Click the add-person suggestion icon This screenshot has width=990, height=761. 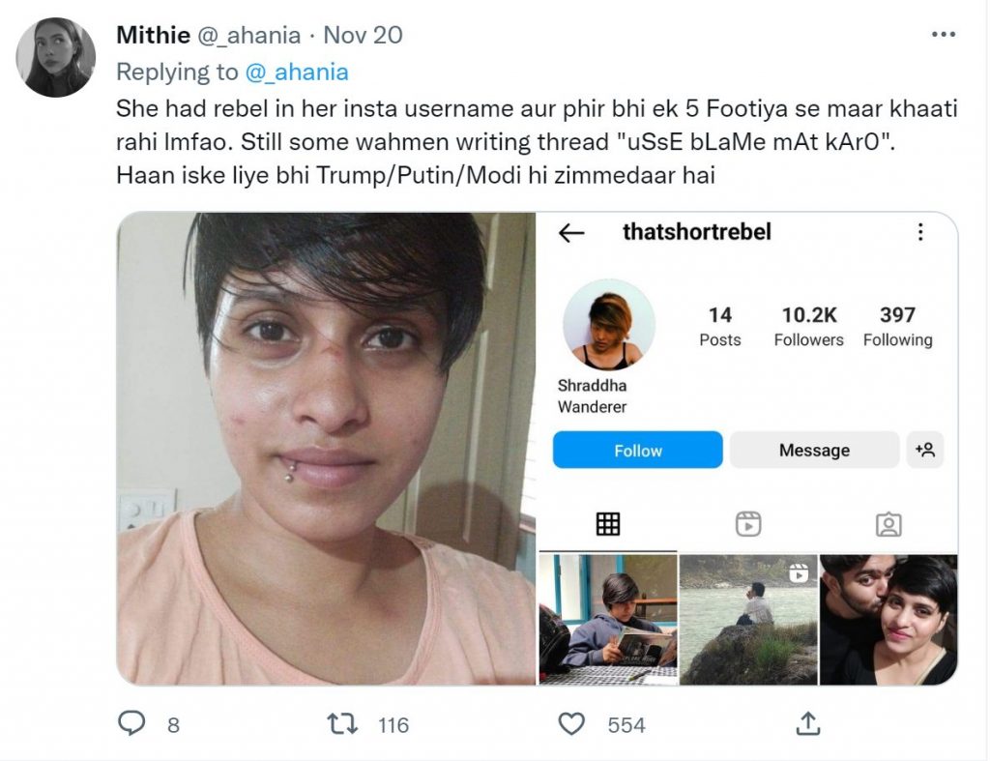click(925, 450)
